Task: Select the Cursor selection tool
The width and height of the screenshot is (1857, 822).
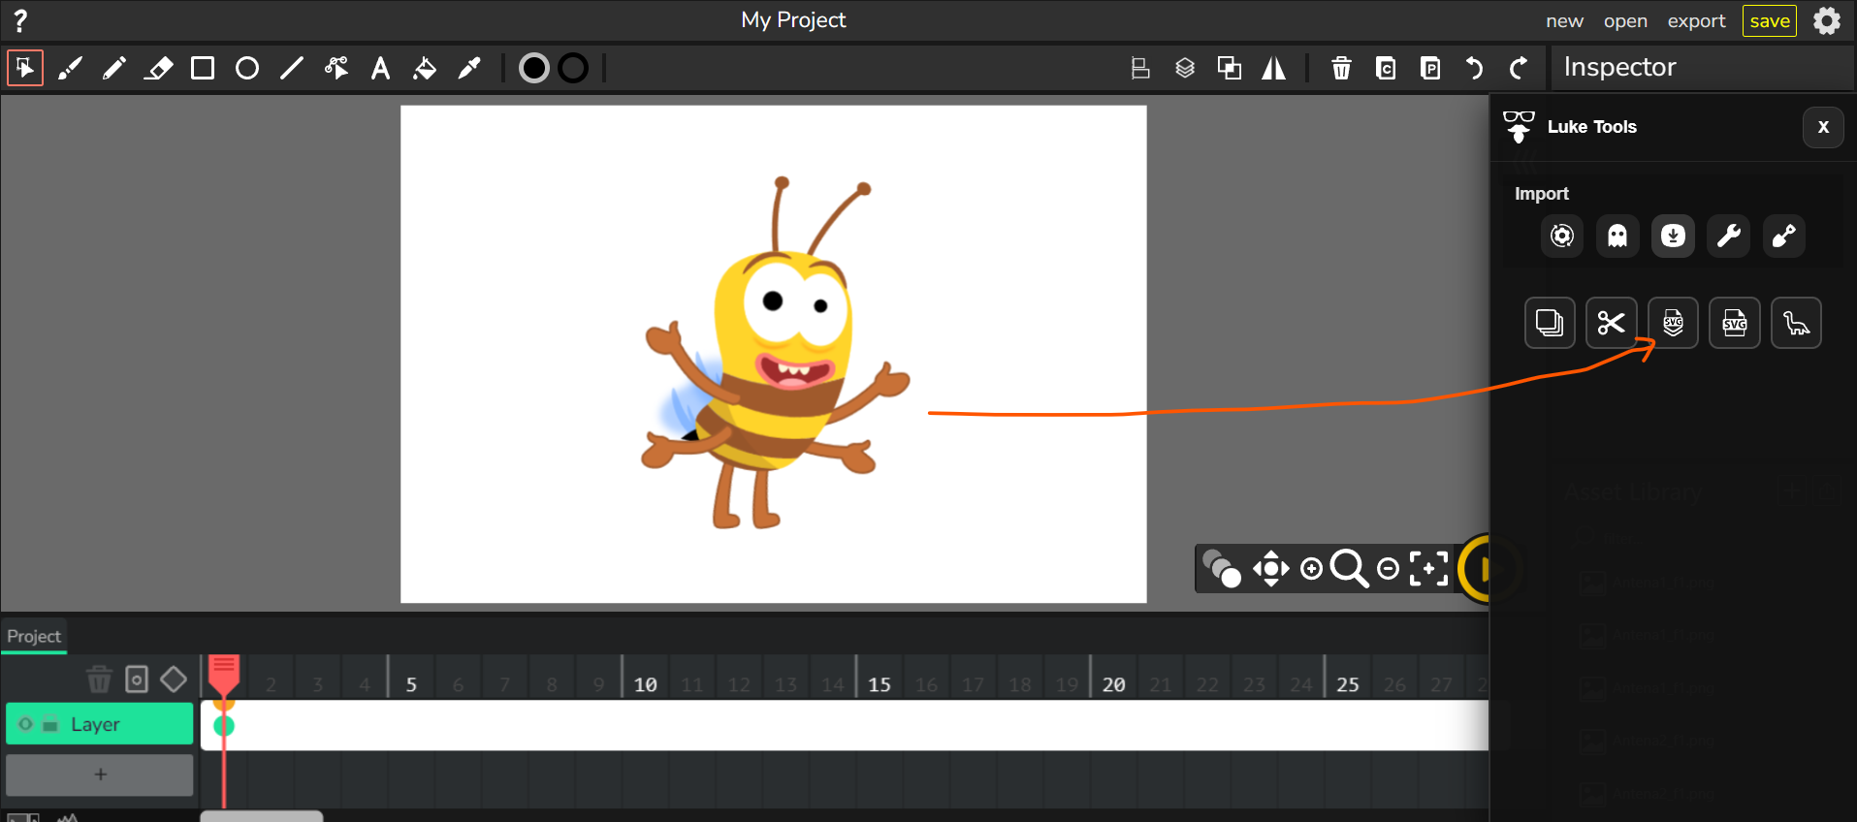Action: pos(25,68)
